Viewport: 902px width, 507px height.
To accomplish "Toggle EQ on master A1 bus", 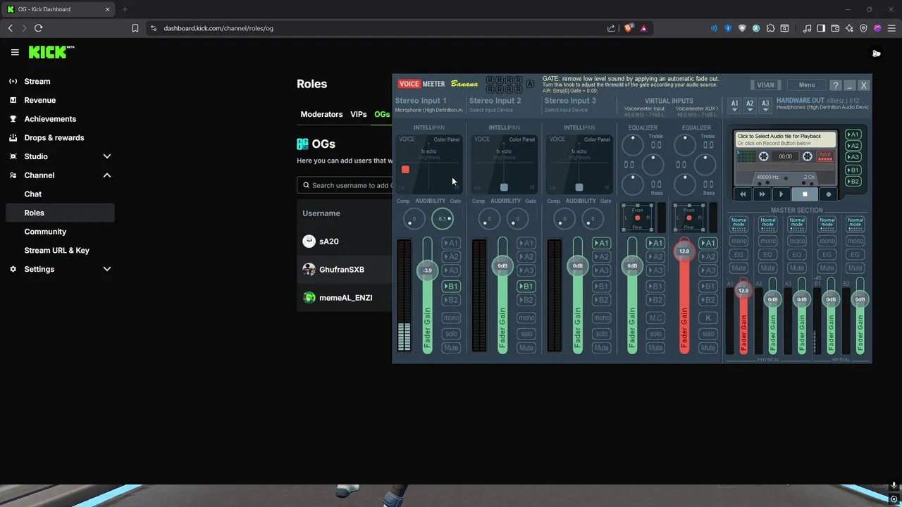I will click(739, 254).
